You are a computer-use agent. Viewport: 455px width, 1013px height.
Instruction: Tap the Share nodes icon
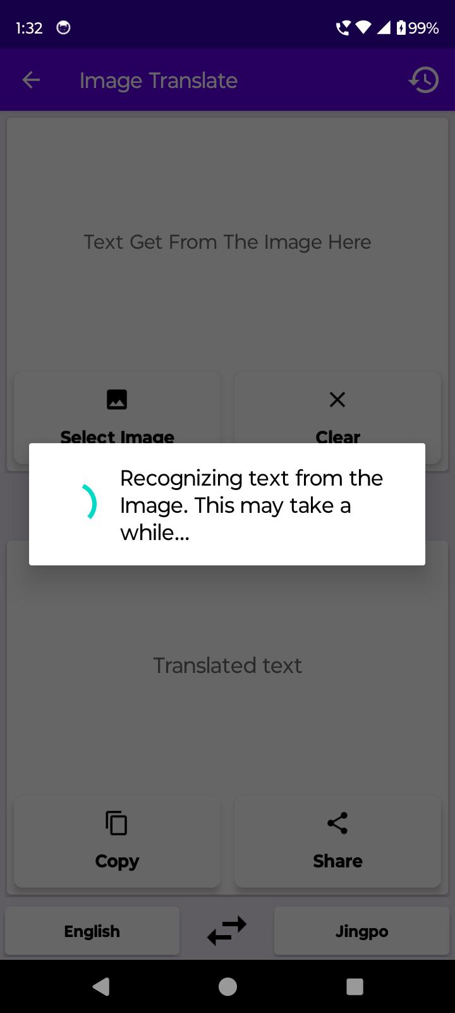(x=337, y=823)
